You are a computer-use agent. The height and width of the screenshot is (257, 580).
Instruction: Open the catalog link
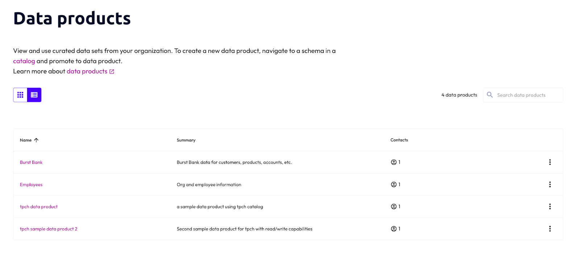pyautogui.click(x=24, y=61)
